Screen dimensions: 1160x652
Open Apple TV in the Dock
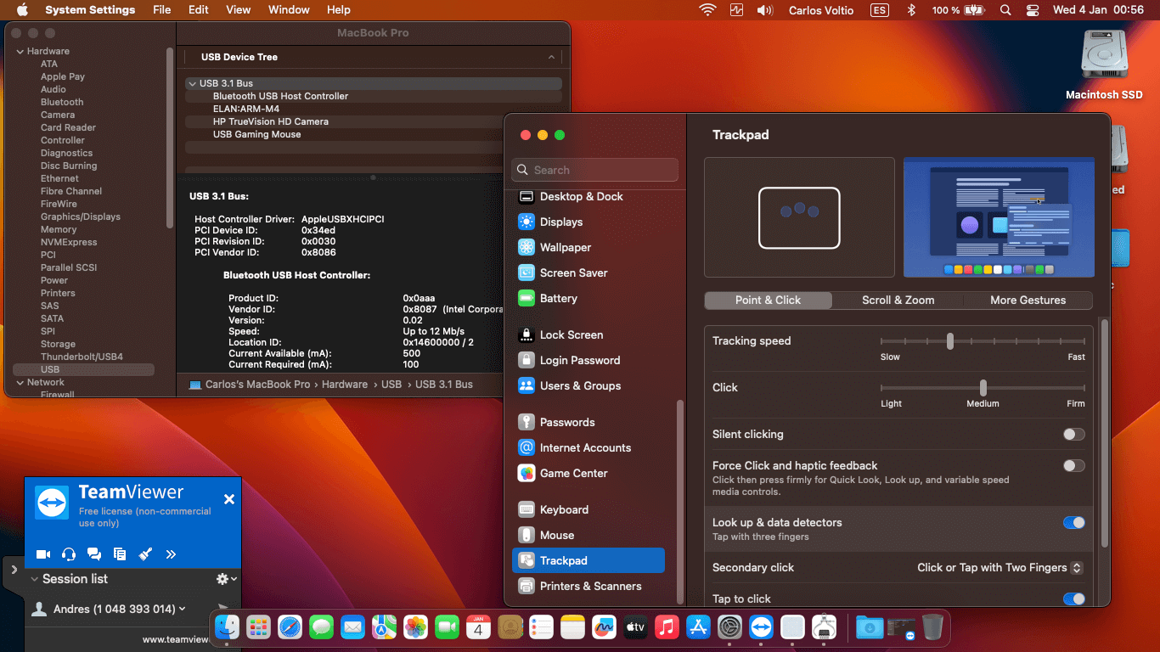636,627
